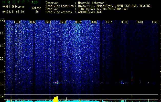Click the curled cyan echo before 0618
Viewport: 161px width, 102px height.
[x=122, y=82]
